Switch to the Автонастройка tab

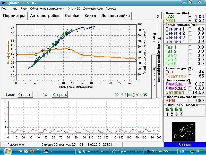45,16
